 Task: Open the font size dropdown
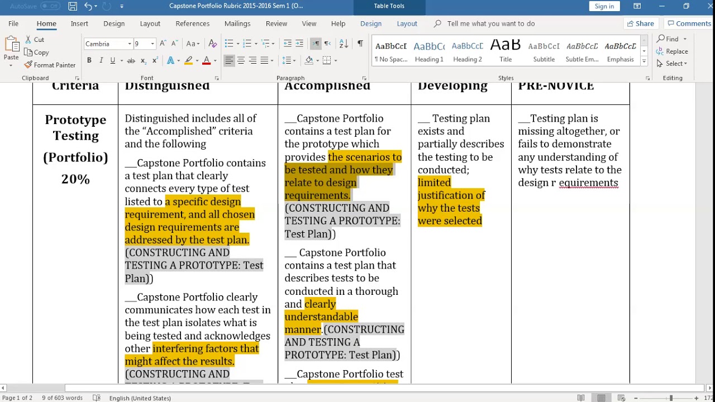[x=152, y=44]
